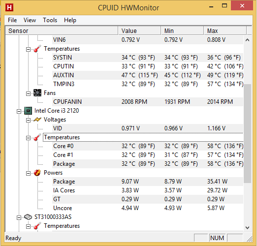The width and height of the screenshot is (257, 246).
Task: Select the GT power row
Action: pos(148,199)
